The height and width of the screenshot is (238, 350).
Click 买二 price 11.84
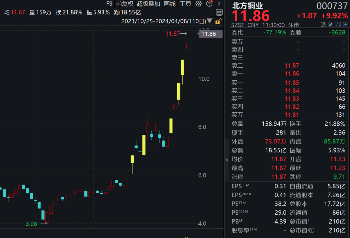(x=292, y=91)
